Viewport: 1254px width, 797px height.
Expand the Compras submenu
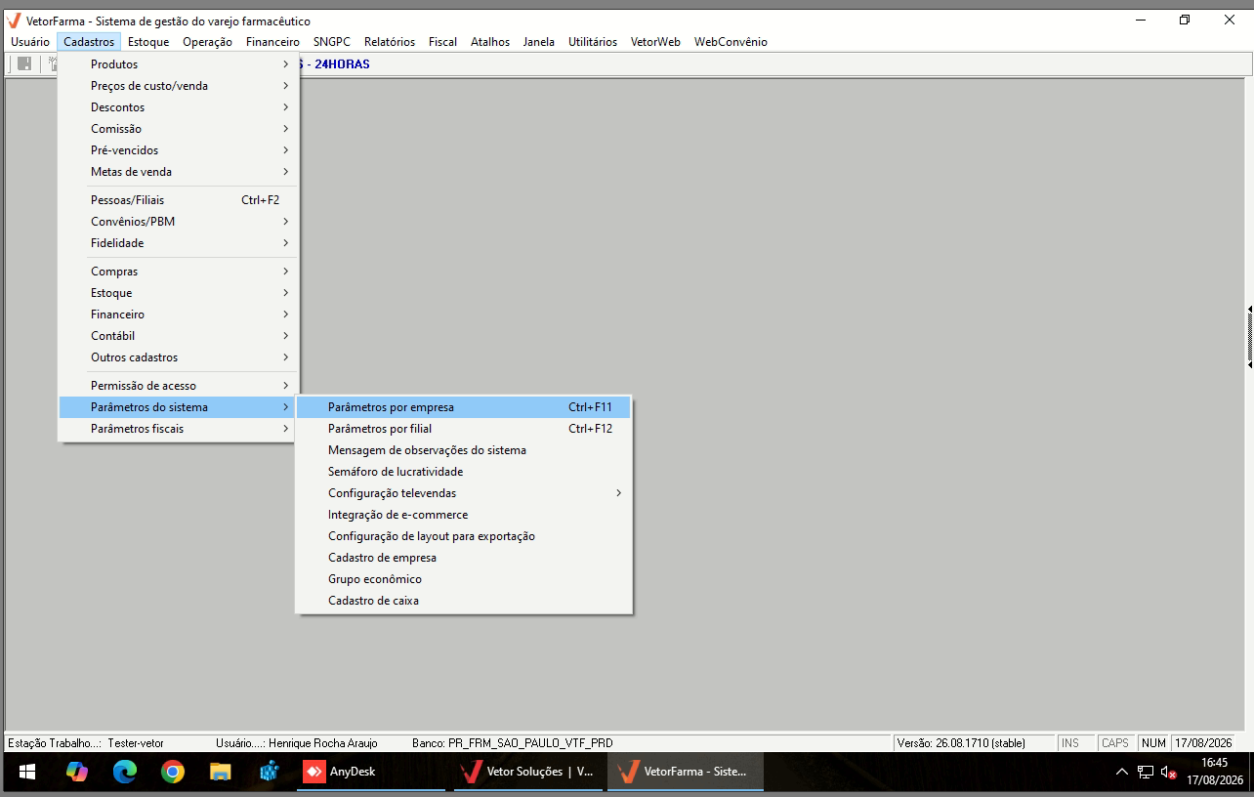tap(180, 272)
